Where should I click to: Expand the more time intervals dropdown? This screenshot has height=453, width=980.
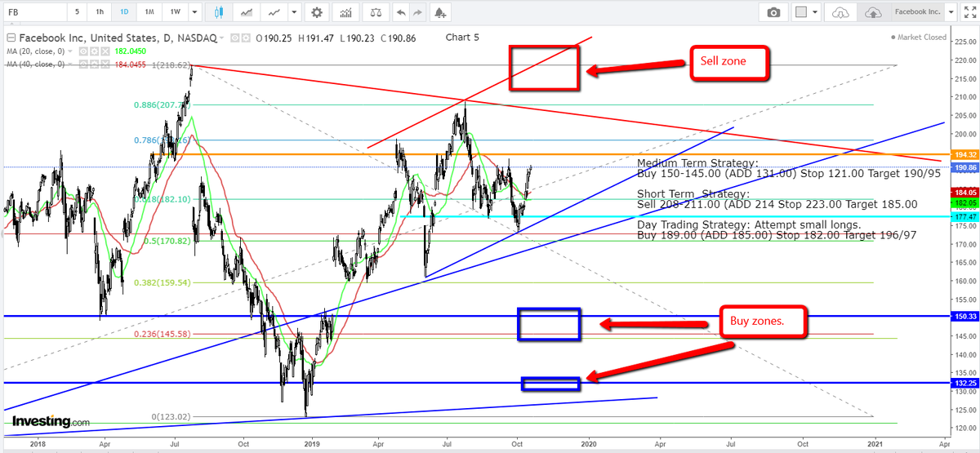pos(194,12)
